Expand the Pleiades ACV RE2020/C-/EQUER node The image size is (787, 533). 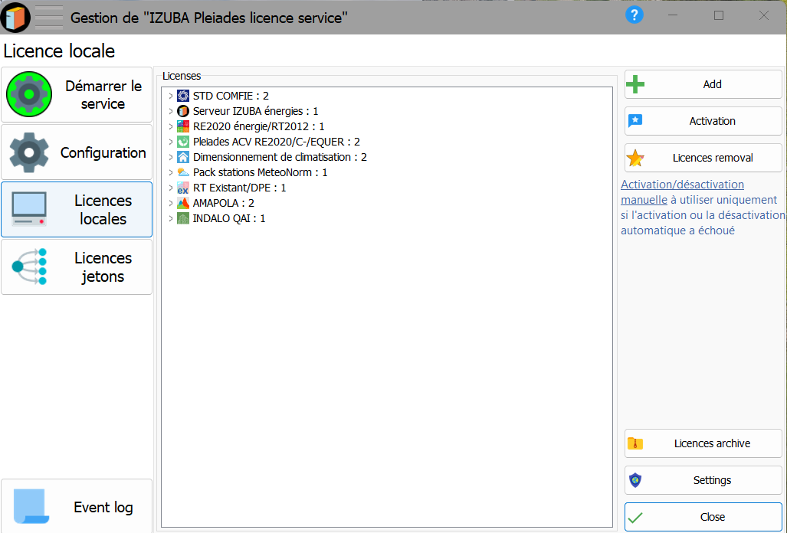coord(171,142)
